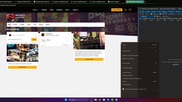Click the wall message input field
Viewport: 182px width, 102px height.
(x=22, y=35)
